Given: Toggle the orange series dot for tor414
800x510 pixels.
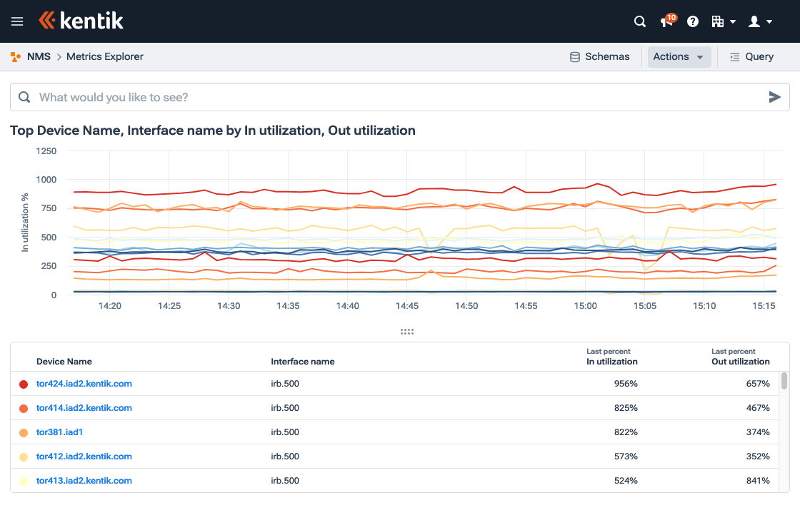Looking at the screenshot, I should coord(23,407).
